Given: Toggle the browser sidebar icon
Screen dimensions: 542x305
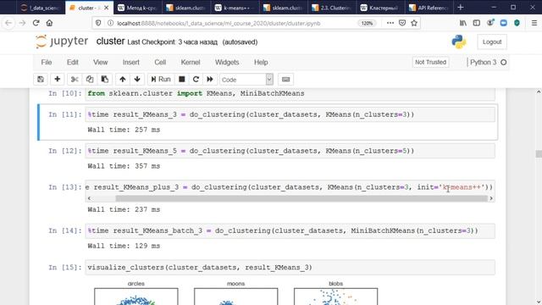Looking at the screenshot, I should pos(476,23).
